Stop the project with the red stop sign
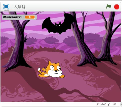Screen dimensions: 122x107 (x=116, y=7)
